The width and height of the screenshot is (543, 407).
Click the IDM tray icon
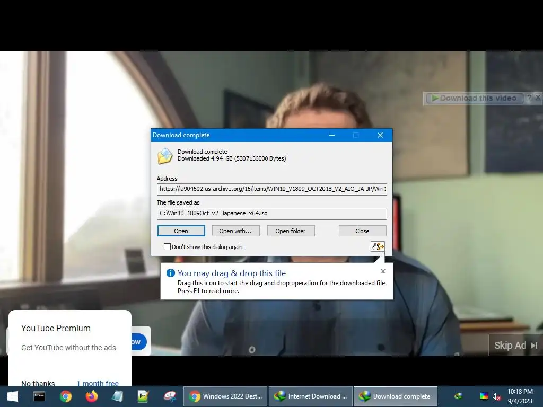click(459, 396)
